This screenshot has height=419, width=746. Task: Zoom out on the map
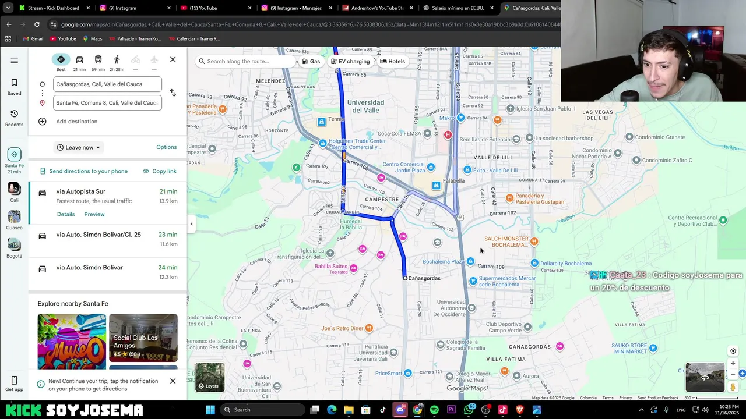coord(733,374)
